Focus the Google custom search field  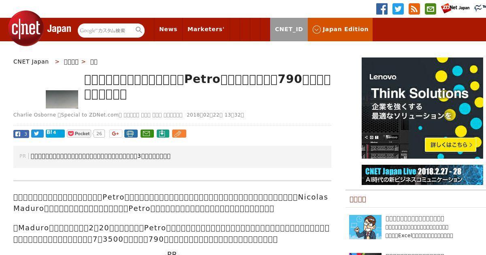[106, 30]
